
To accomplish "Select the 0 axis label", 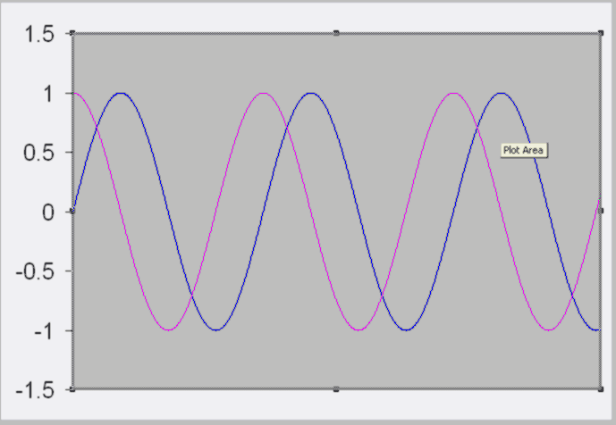I will pos(48,212).
